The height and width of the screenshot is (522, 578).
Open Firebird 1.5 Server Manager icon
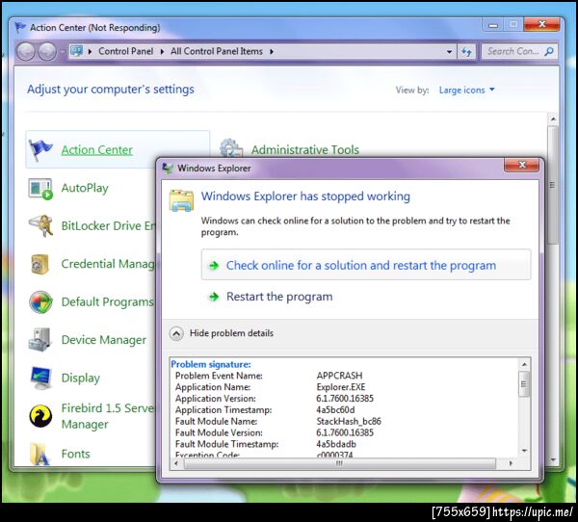point(40,416)
